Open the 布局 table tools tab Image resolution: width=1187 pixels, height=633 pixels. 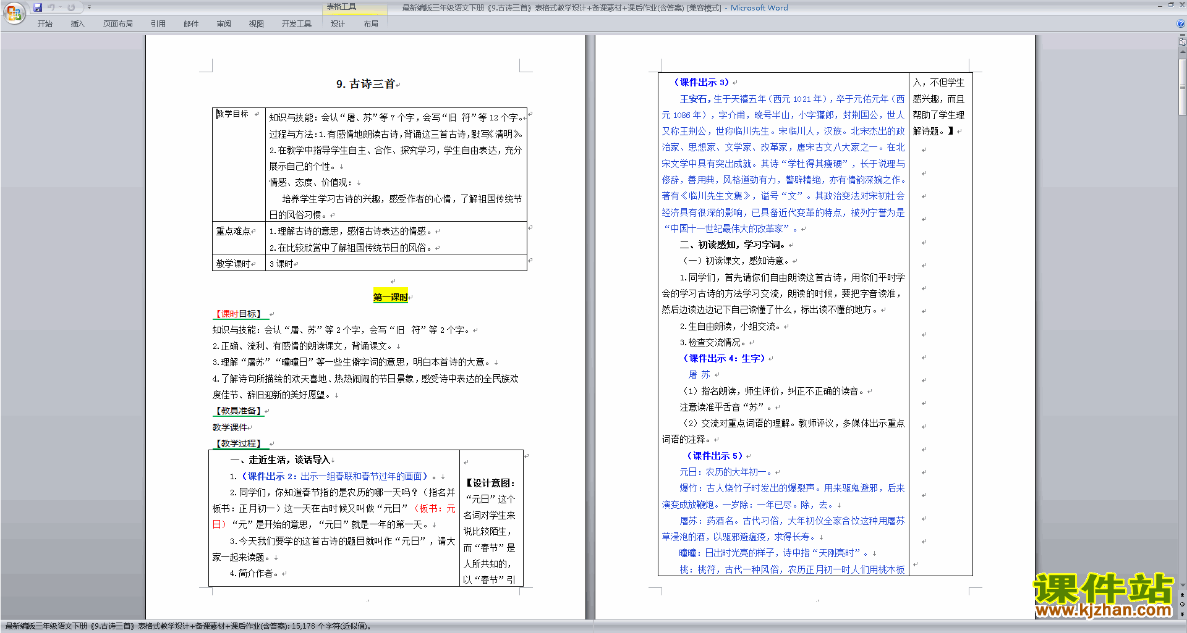[371, 23]
